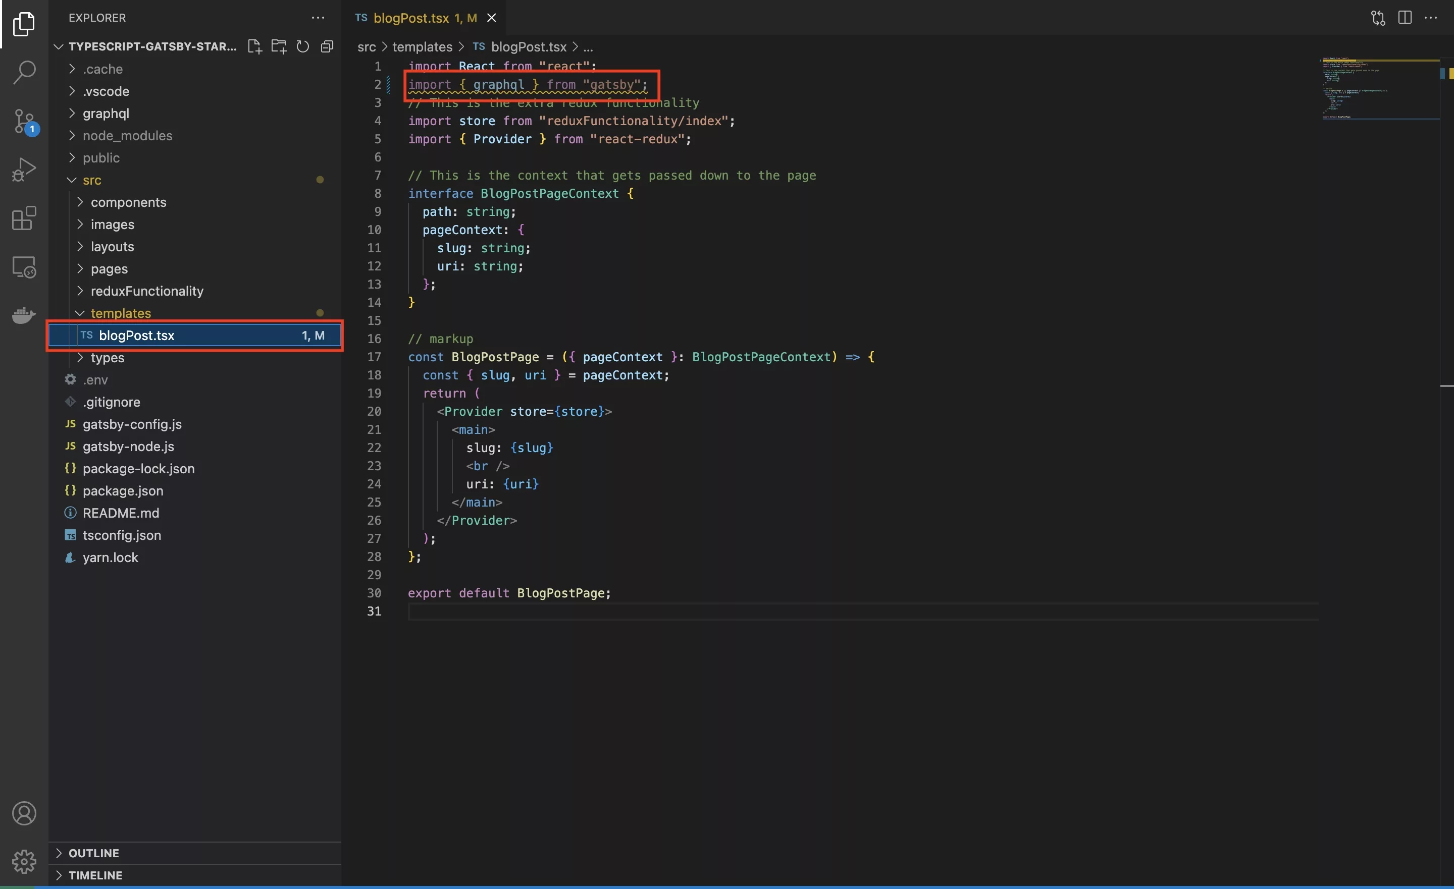
Task: Open the Remote Explorer view
Action: [24, 267]
